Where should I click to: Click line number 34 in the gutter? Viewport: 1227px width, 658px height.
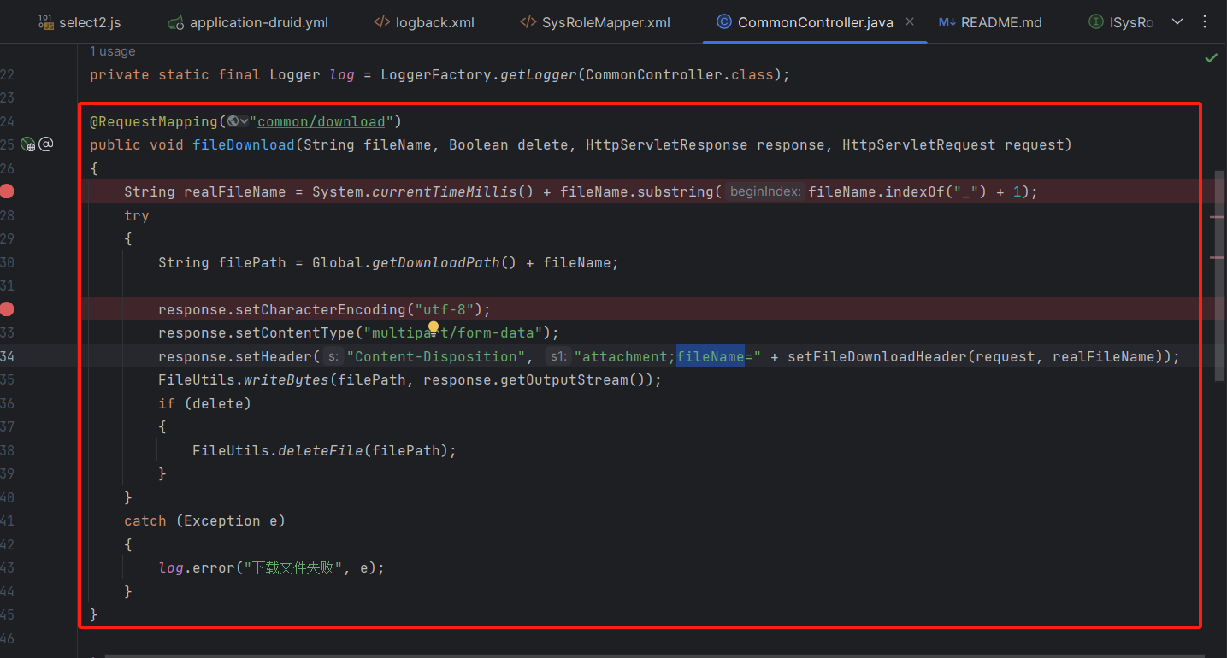pyautogui.click(x=8, y=356)
